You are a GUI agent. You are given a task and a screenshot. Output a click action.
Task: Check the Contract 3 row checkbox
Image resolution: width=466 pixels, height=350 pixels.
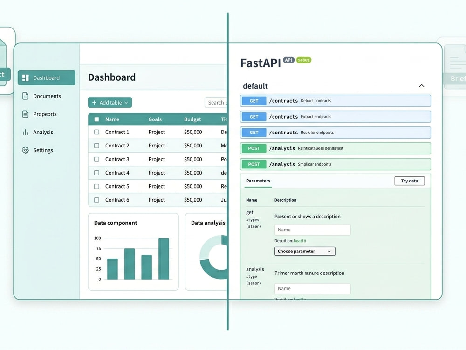(96, 159)
